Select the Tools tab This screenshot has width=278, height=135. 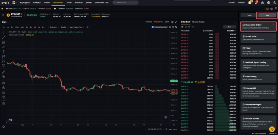[267, 15]
